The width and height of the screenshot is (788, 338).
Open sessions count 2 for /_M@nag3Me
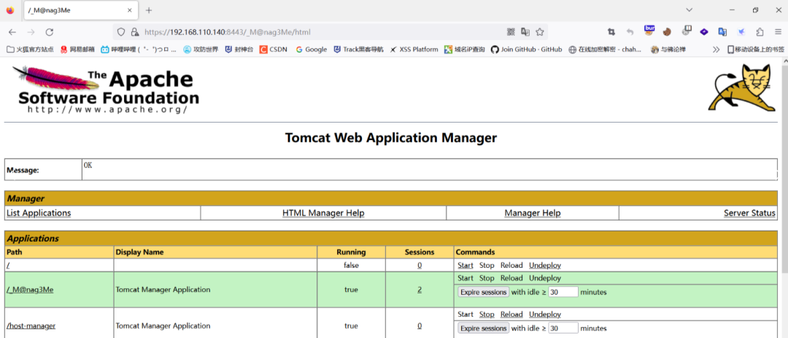click(420, 290)
